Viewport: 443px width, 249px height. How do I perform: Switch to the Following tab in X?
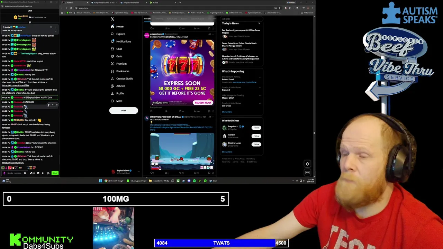pyautogui.click(x=159, y=19)
